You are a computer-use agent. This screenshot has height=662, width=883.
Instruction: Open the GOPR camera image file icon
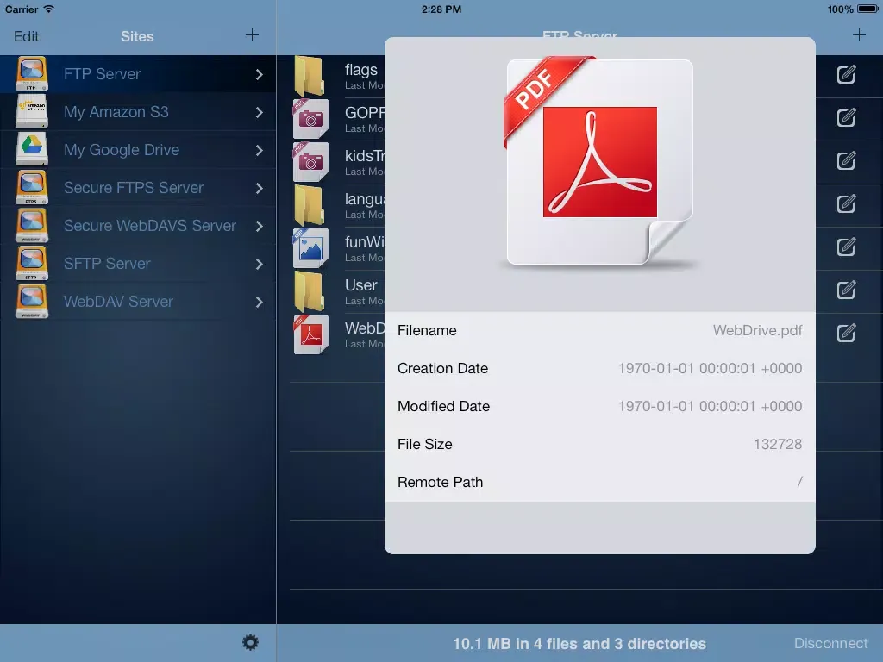point(310,119)
